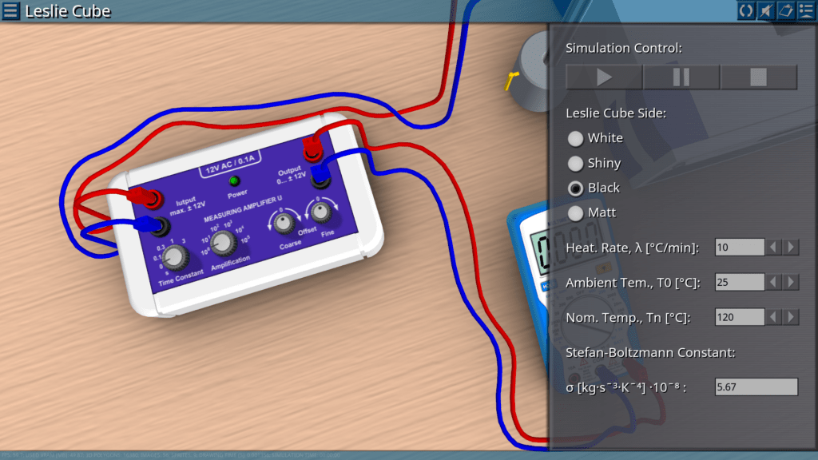Open the clipboard notes icon
The image size is (818, 460).
click(786, 10)
